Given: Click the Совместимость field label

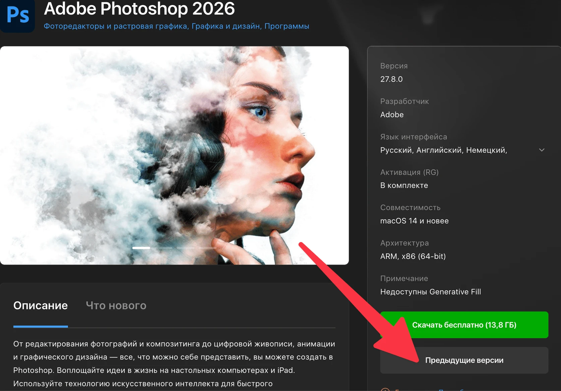Looking at the screenshot, I should [x=411, y=208].
